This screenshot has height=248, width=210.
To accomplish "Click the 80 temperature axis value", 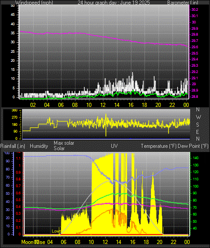I will [x=195, y=200].
